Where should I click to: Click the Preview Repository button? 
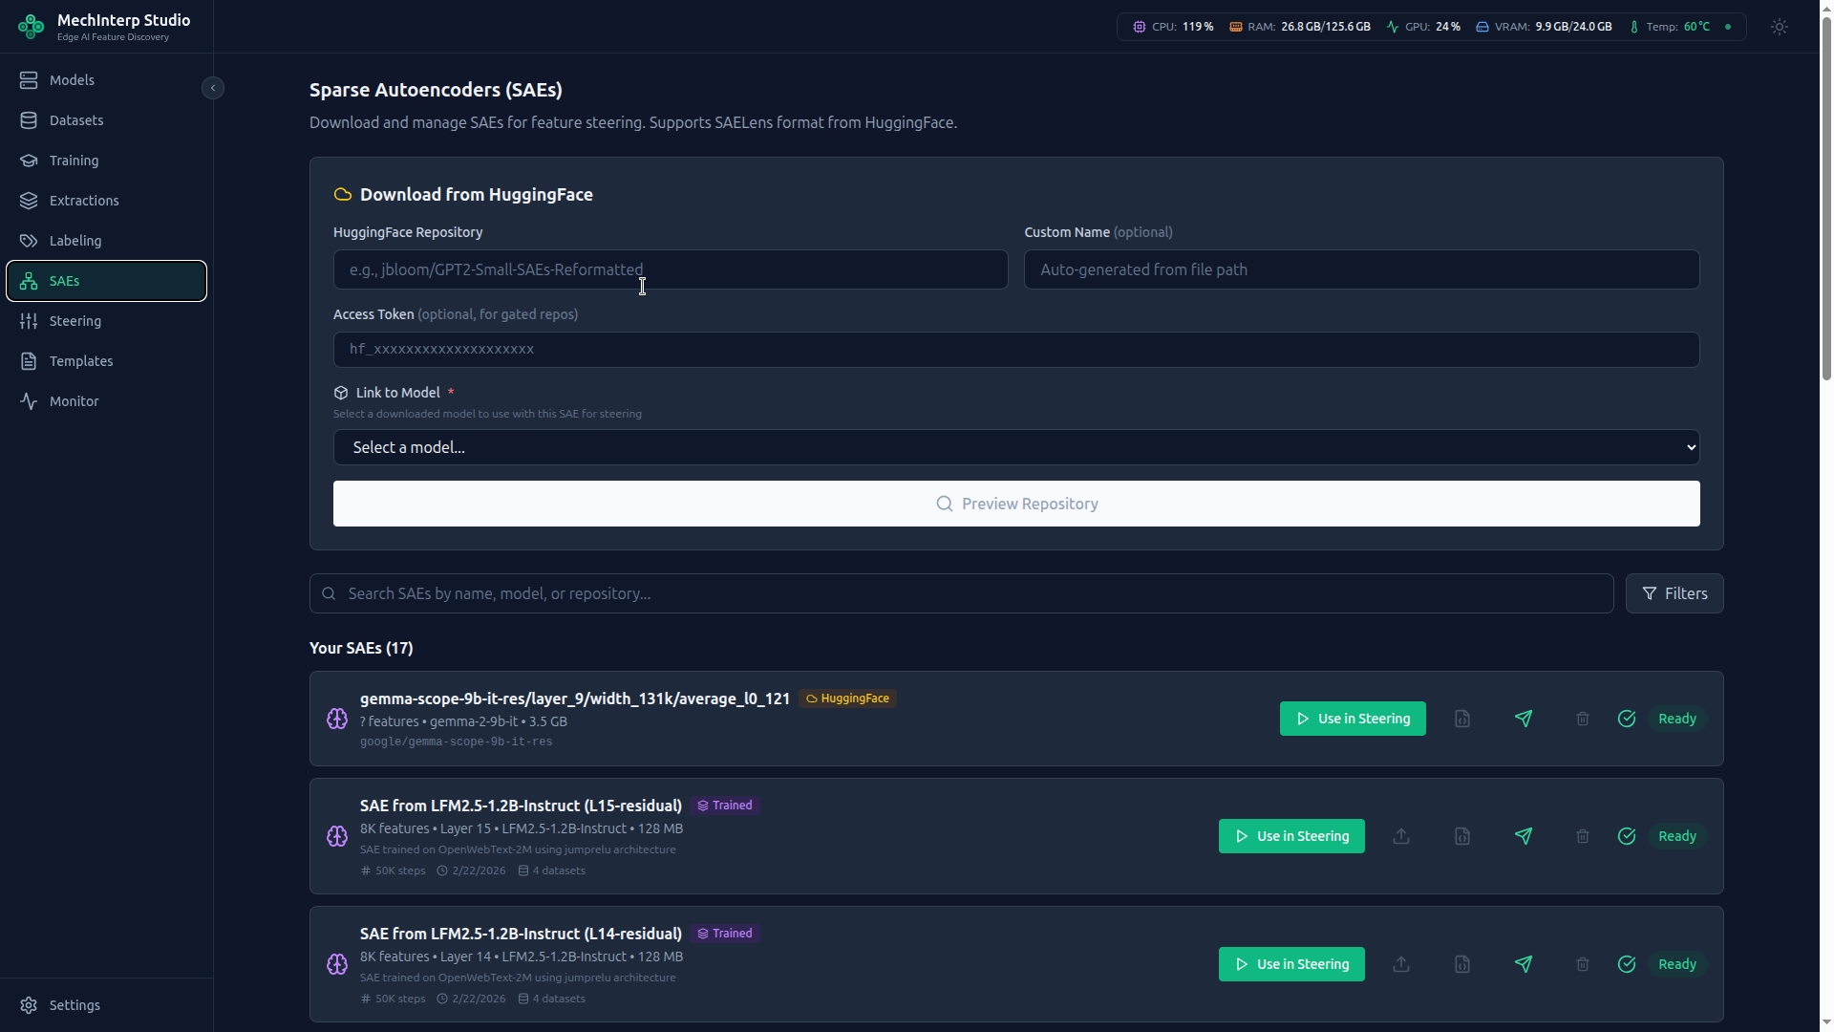1016,504
